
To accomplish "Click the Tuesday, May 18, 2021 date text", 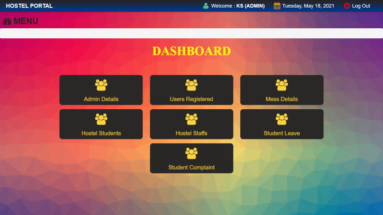I will point(308,6).
